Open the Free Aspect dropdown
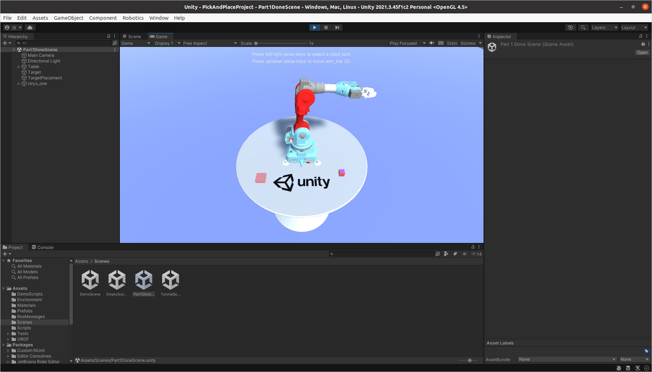The width and height of the screenshot is (652, 372). 210,43
